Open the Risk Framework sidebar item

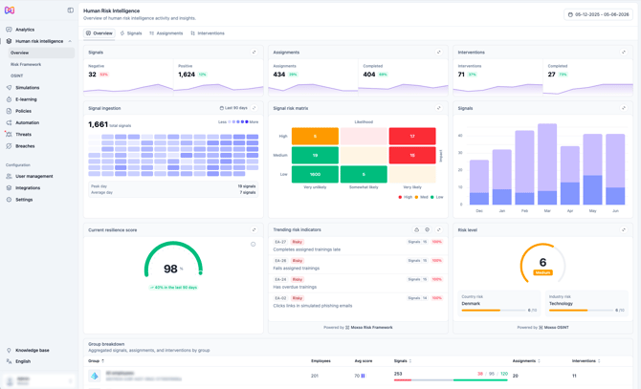tap(26, 64)
